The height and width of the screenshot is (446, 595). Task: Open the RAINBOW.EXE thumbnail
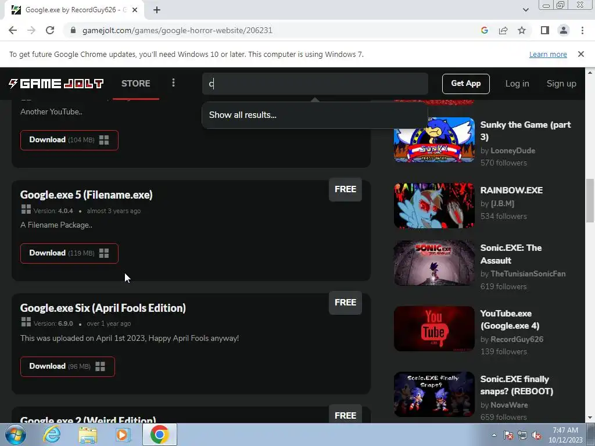pos(434,206)
